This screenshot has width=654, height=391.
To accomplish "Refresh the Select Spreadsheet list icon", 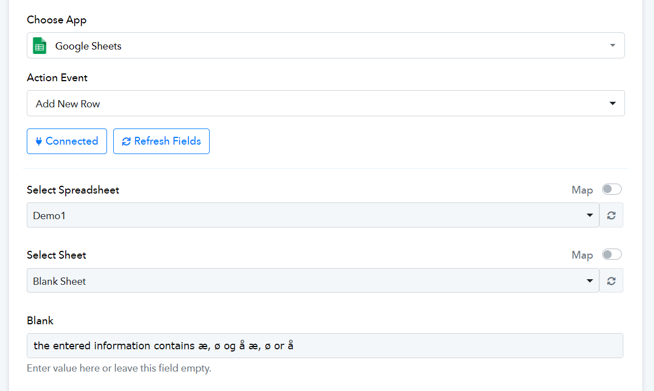I will click(611, 215).
